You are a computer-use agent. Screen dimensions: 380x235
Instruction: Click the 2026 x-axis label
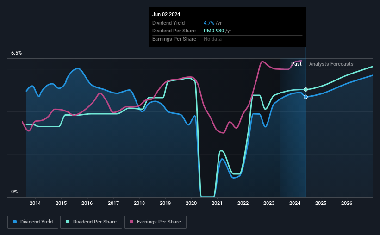point(347,203)
